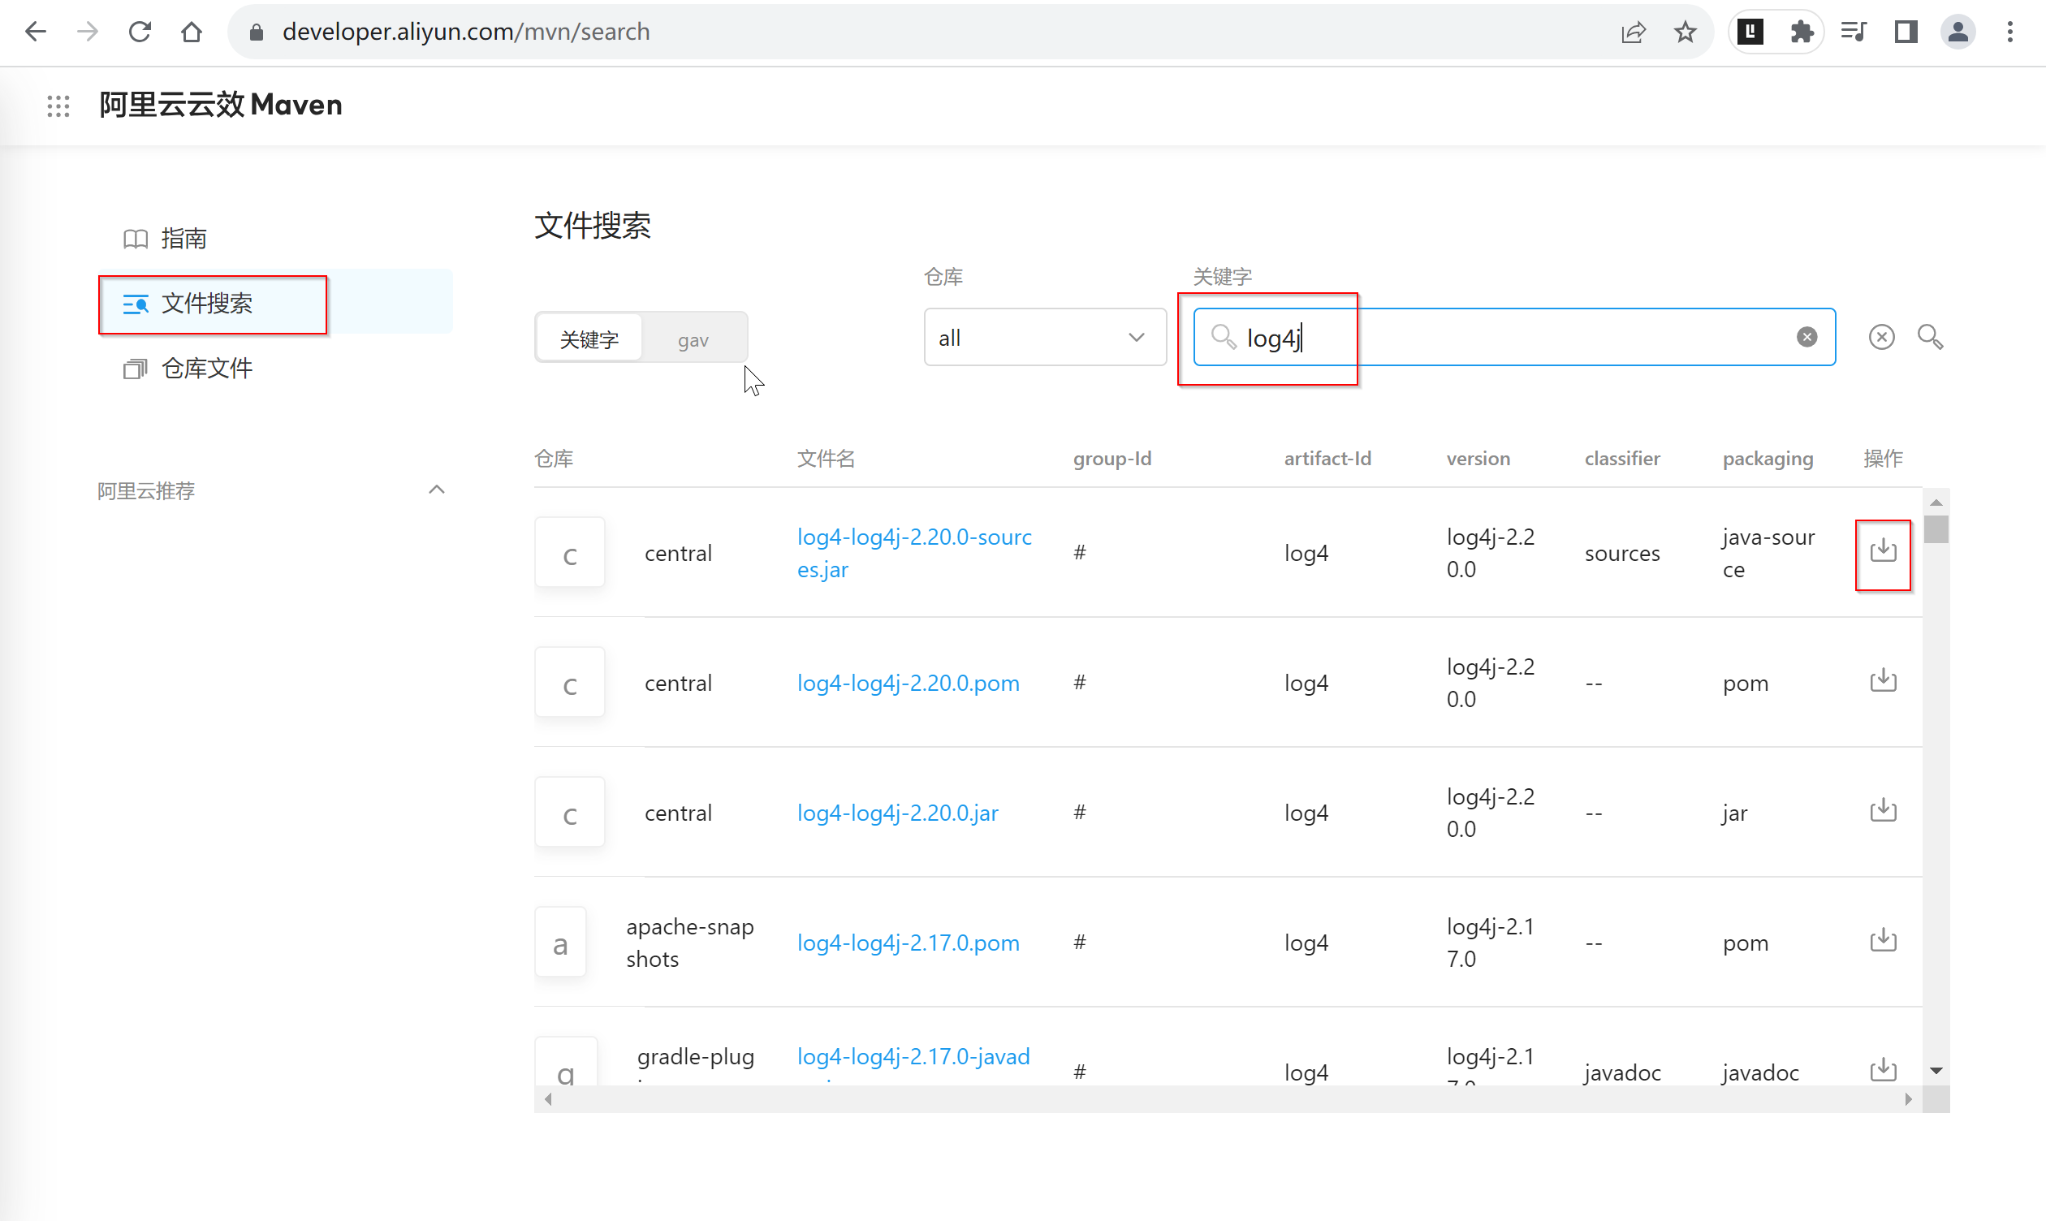Click the sources classifier cell
The height and width of the screenshot is (1221, 2046).
click(1621, 553)
